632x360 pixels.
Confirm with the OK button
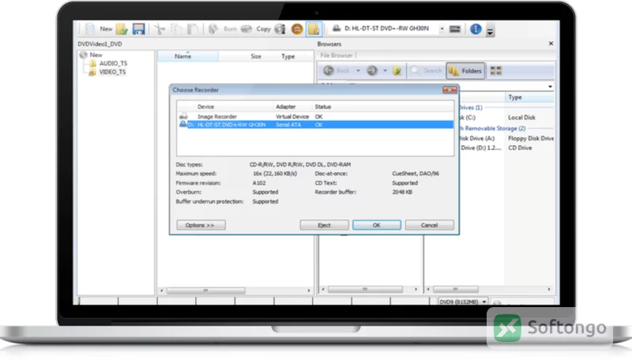pos(377,225)
